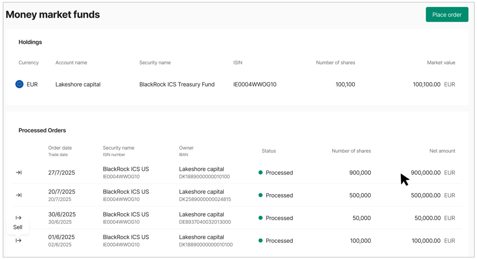Click the Order date column header
The image size is (477, 259).
(x=60, y=148)
